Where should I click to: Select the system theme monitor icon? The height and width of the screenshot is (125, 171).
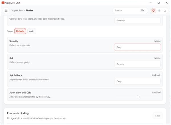pyautogui.click(x=154, y=11)
